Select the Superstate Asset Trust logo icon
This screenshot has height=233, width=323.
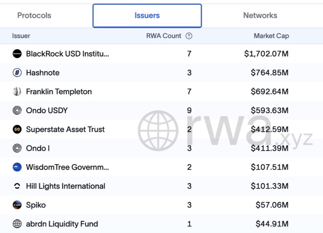tap(17, 129)
